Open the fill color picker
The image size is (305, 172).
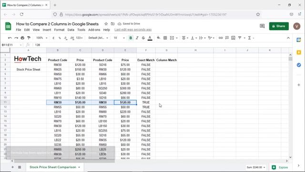(x=159, y=38)
